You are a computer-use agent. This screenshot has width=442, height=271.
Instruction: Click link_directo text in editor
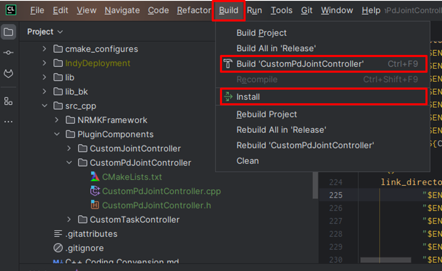[x=411, y=182]
